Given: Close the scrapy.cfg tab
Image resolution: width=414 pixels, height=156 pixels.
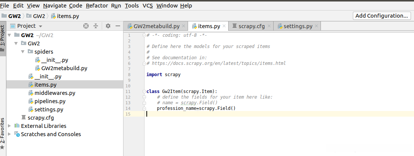Looking at the screenshot, I should pos(269,26).
